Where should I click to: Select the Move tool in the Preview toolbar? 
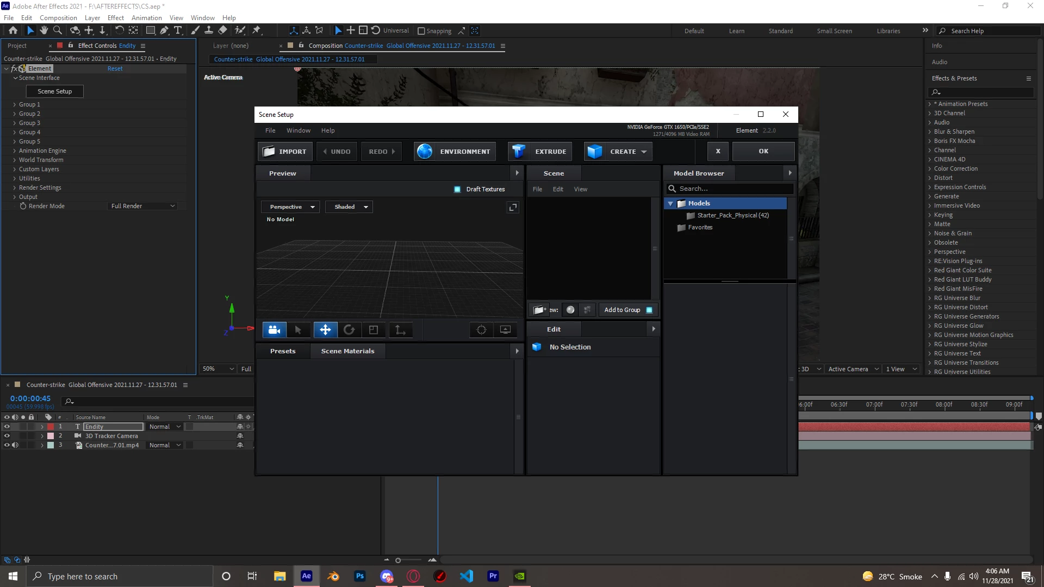tap(325, 330)
